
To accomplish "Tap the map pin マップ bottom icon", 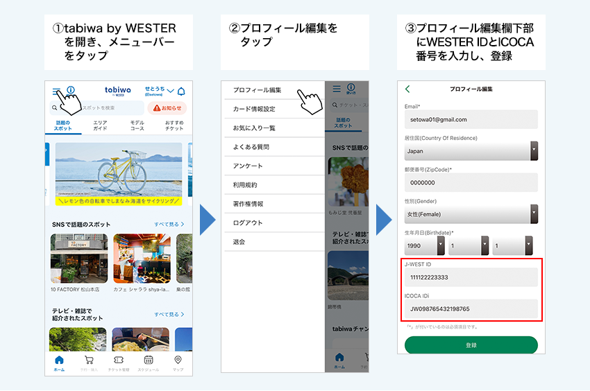I will click(x=178, y=363).
